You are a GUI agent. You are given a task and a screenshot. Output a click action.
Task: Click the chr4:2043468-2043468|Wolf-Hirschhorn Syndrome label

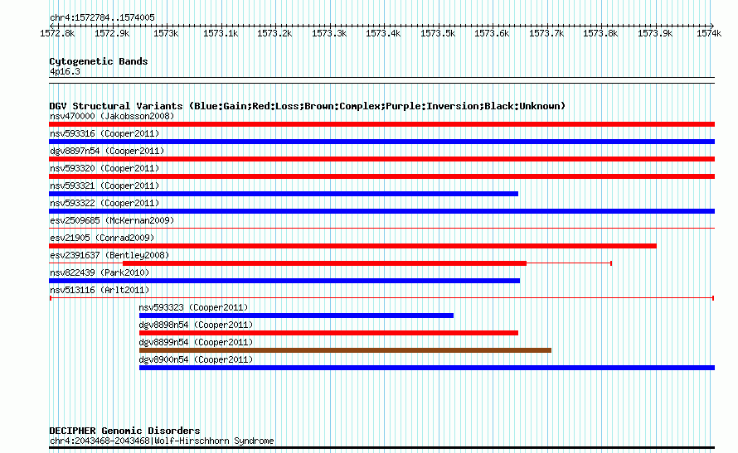coord(162,441)
